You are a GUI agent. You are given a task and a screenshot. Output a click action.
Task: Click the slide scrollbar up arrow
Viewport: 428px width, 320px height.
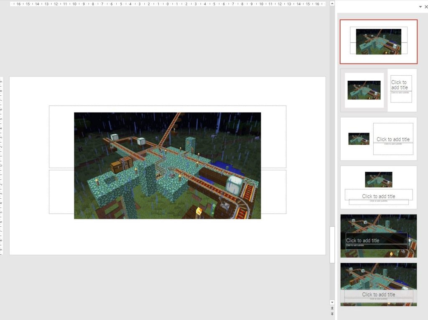pos(332,3)
